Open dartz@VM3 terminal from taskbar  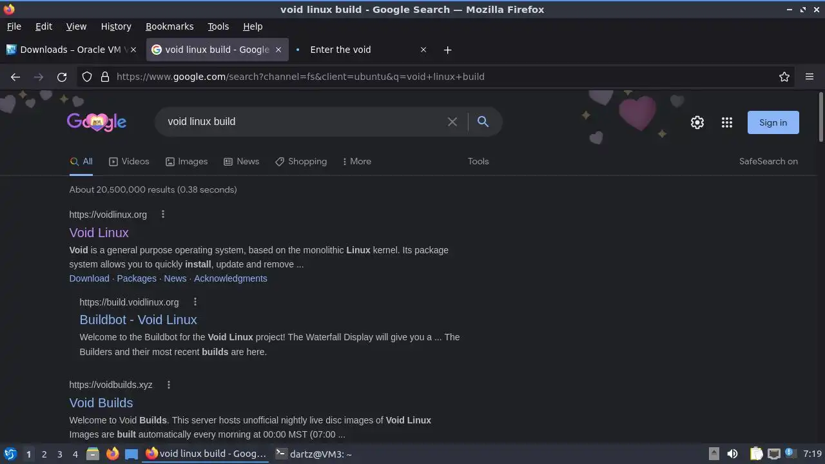point(314,454)
